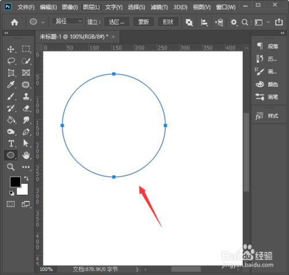This screenshot has width=289, height=275.
Task: Open the tool mode dropdown showing 路径
Action: pos(68,21)
